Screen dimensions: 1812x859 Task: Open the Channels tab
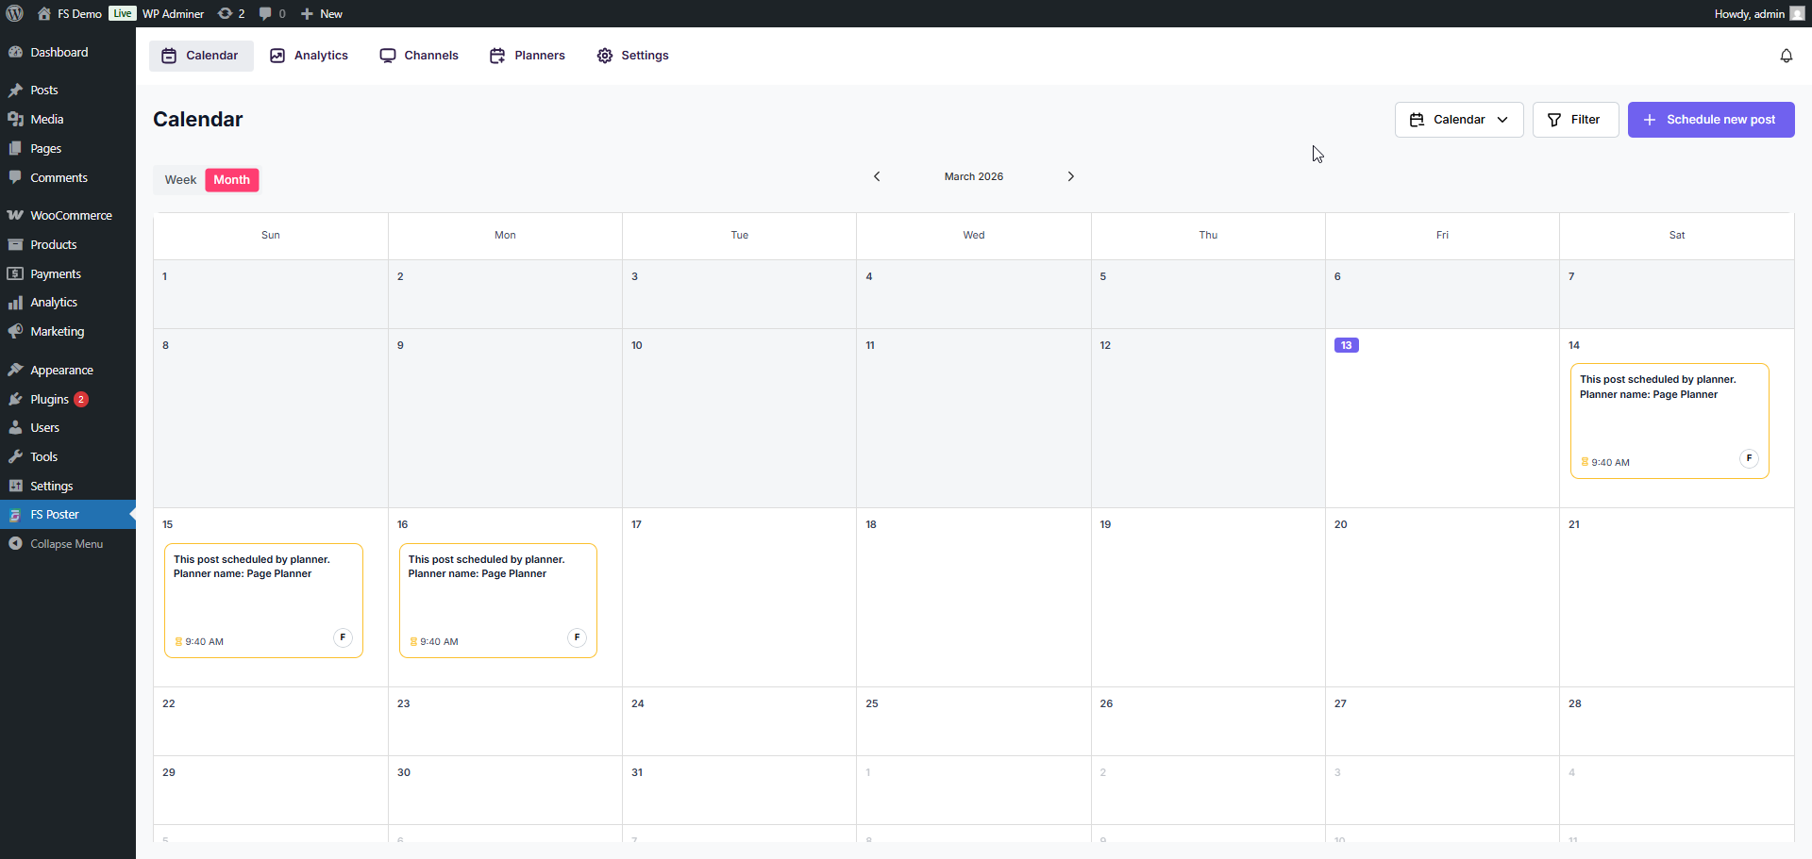[x=419, y=56]
